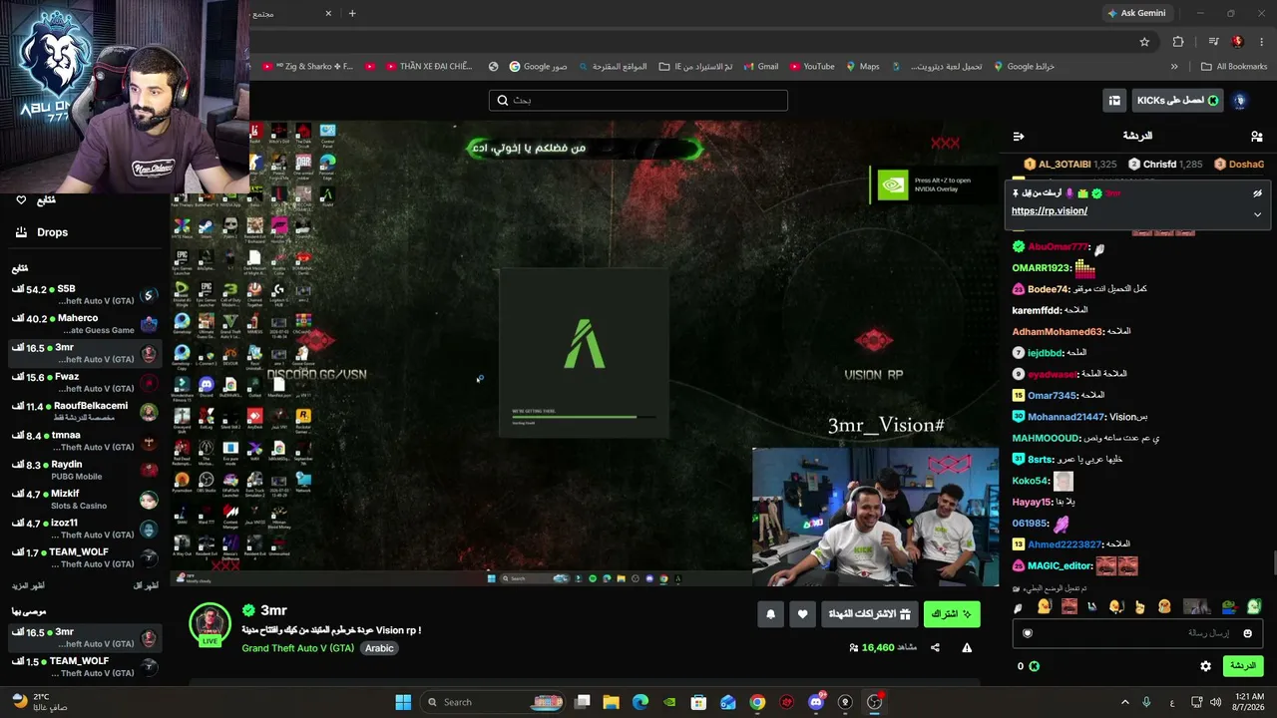
Task: Open the tmnaa channel in the sidebar
Action: tap(85, 441)
